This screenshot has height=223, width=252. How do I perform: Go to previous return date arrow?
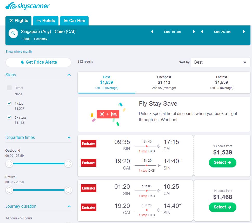202,32
